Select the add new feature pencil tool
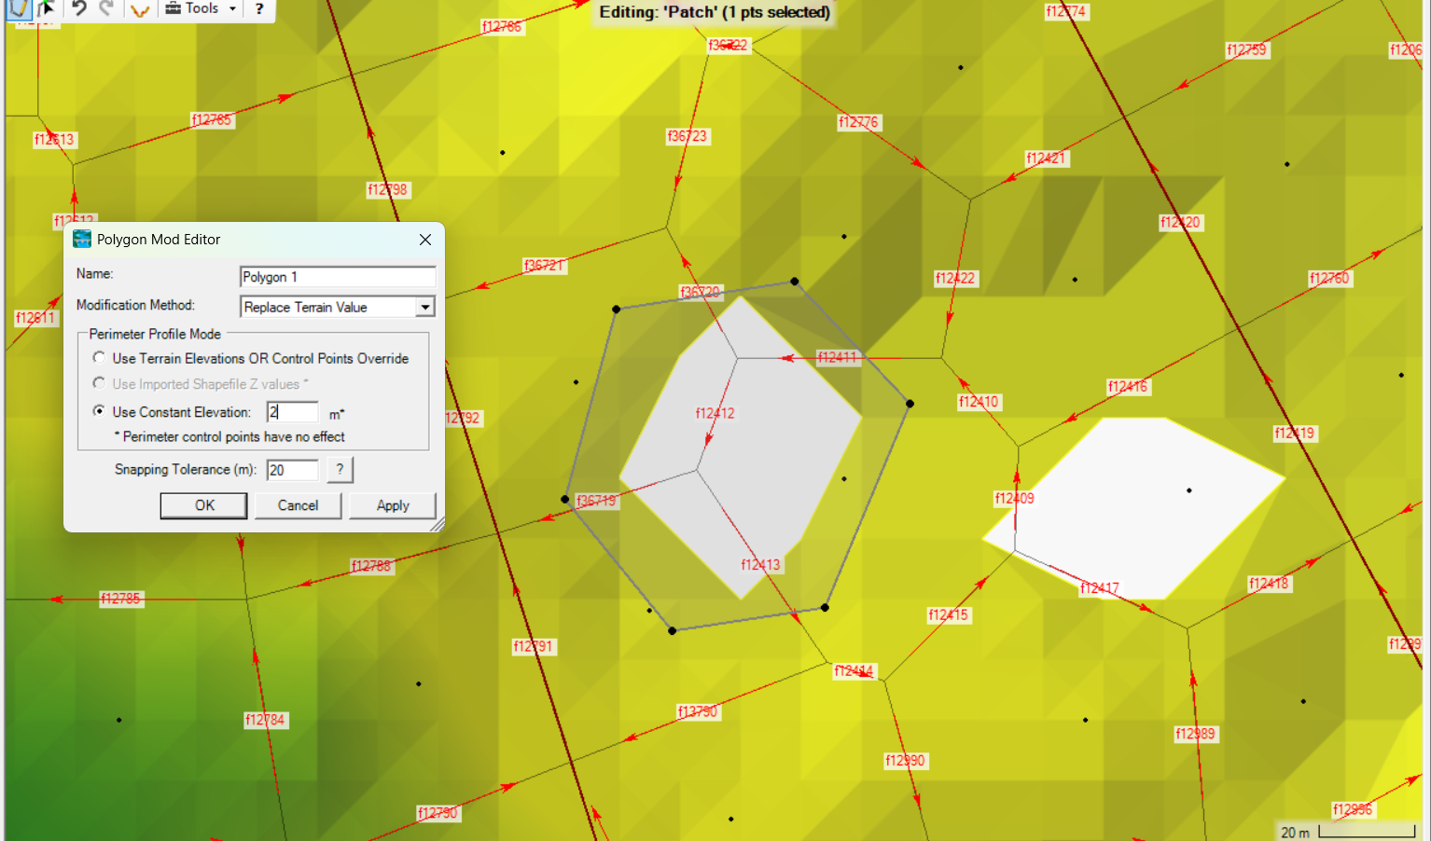The width and height of the screenshot is (1431, 841). pyautogui.click(x=19, y=8)
